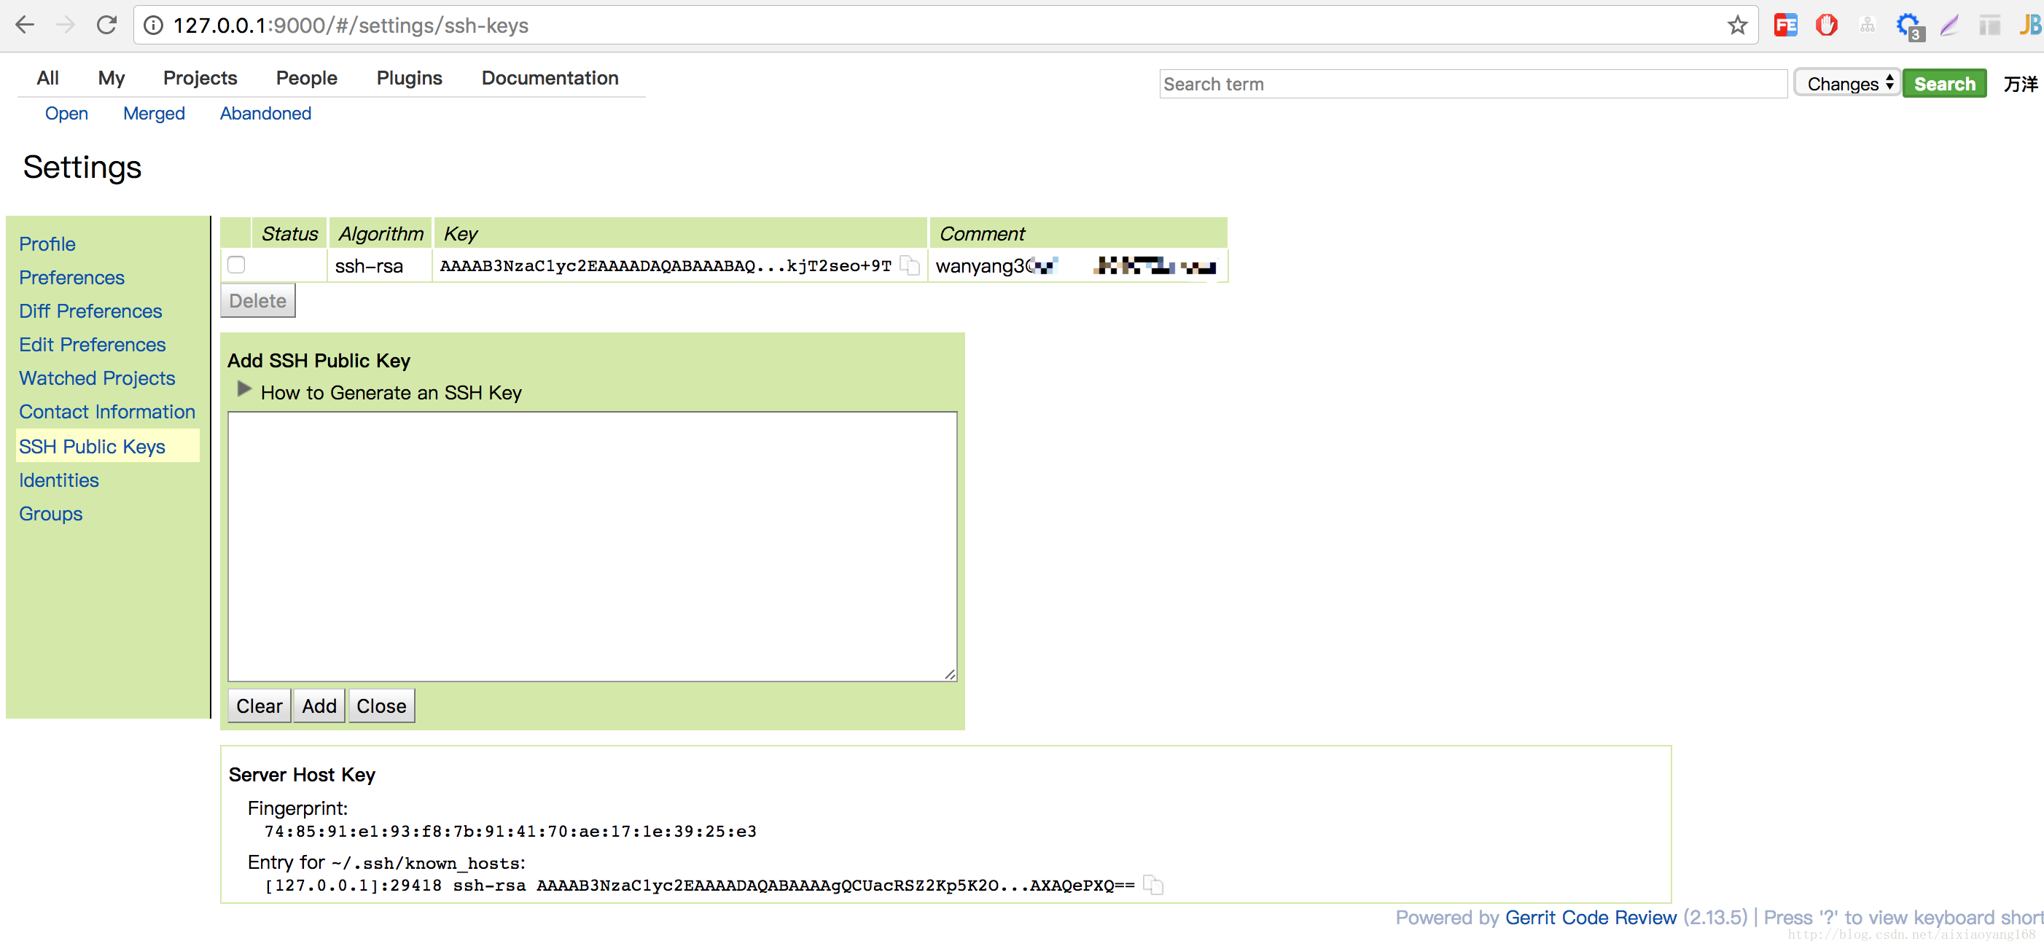Click the Search term field
This screenshot has height=949, width=2044.
(x=1472, y=84)
